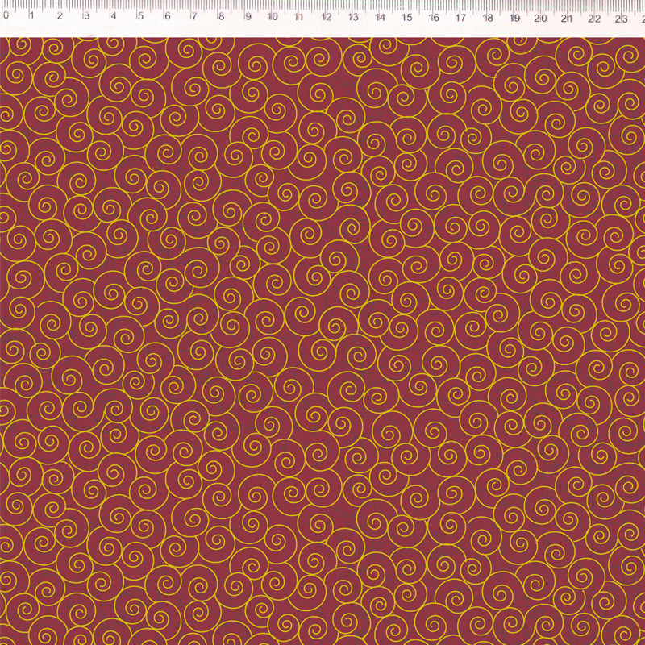Click the ruler number 21

567,19
